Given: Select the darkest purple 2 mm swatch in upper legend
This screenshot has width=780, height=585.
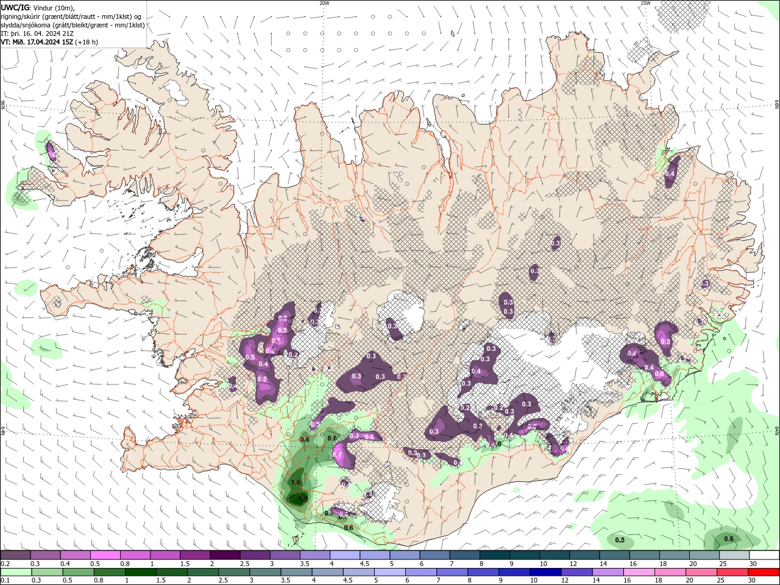Looking at the screenshot, I should click(x=225, y=555).
